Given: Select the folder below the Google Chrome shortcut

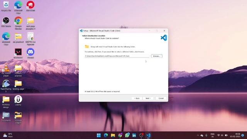Looking at the screenshot, I should (x=18, y=38).
